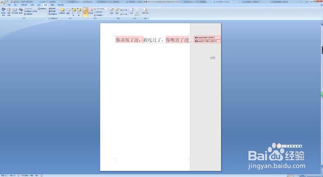Click text 我吃过了 in document
The image size is (323, 177).
tap(152, 40)
